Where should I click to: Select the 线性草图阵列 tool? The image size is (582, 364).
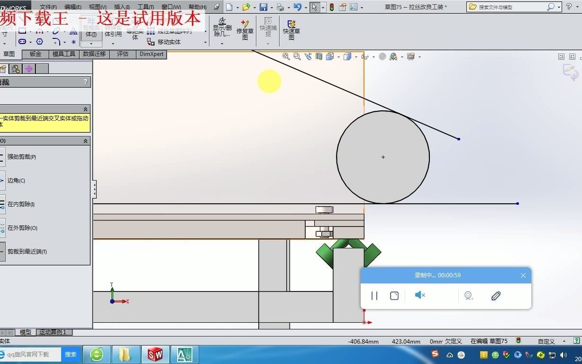tap(172, 31)
